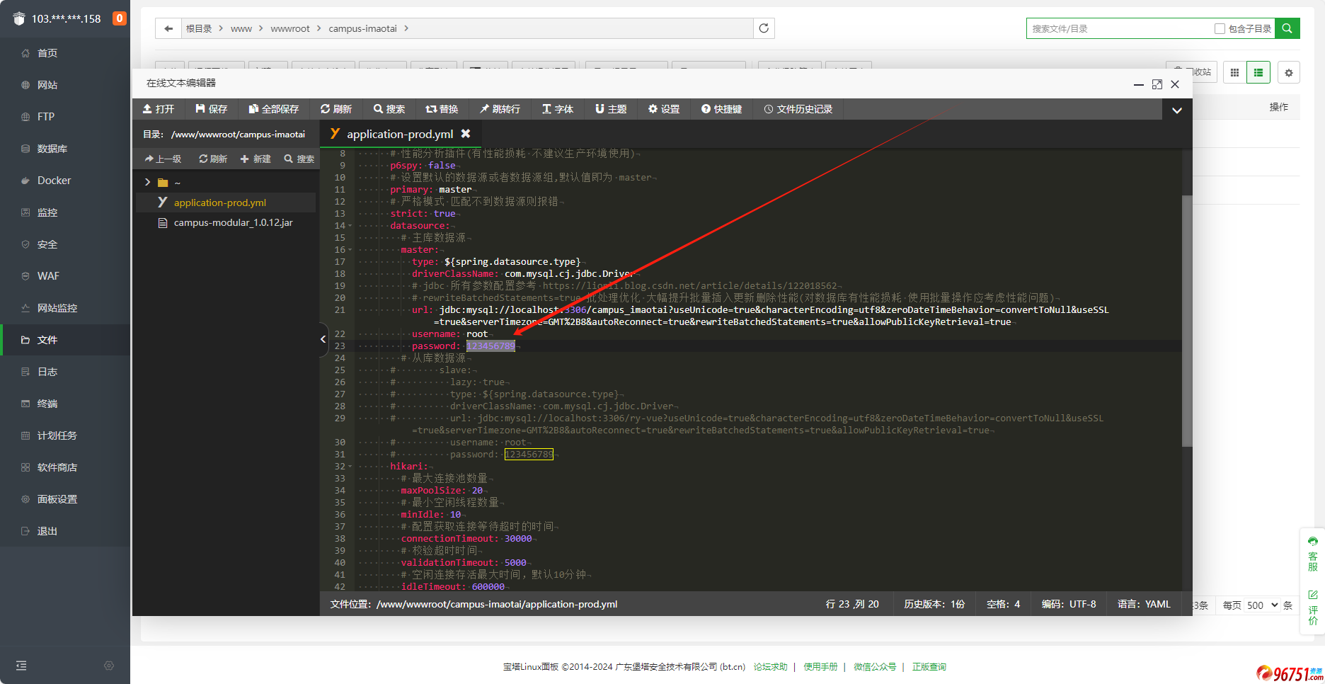Open Docker in sidebar
Screen dimensions: 1325x684
pos(65,181)
